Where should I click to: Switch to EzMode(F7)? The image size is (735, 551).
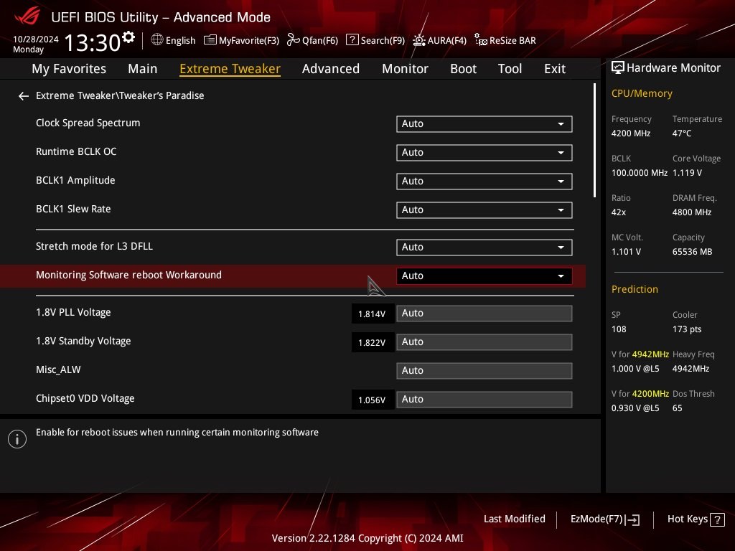point(604,519)
